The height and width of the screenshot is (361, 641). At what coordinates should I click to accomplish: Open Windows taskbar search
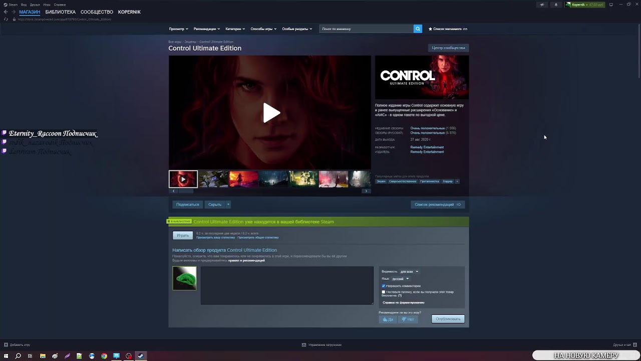point(18,356)
